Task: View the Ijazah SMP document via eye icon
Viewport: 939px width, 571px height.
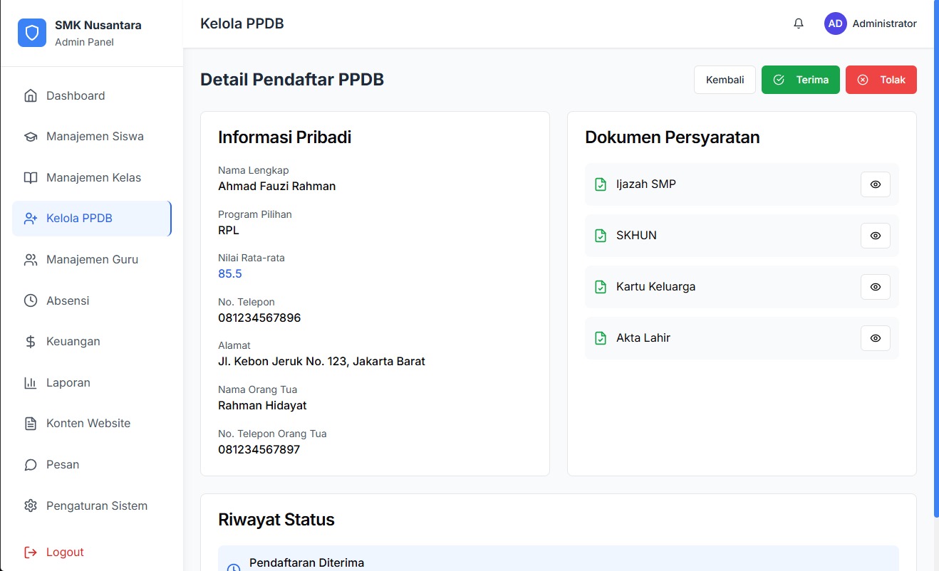Action: tap(875, 184)
